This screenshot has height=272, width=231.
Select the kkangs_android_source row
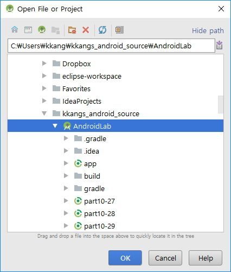click(116, 113)
